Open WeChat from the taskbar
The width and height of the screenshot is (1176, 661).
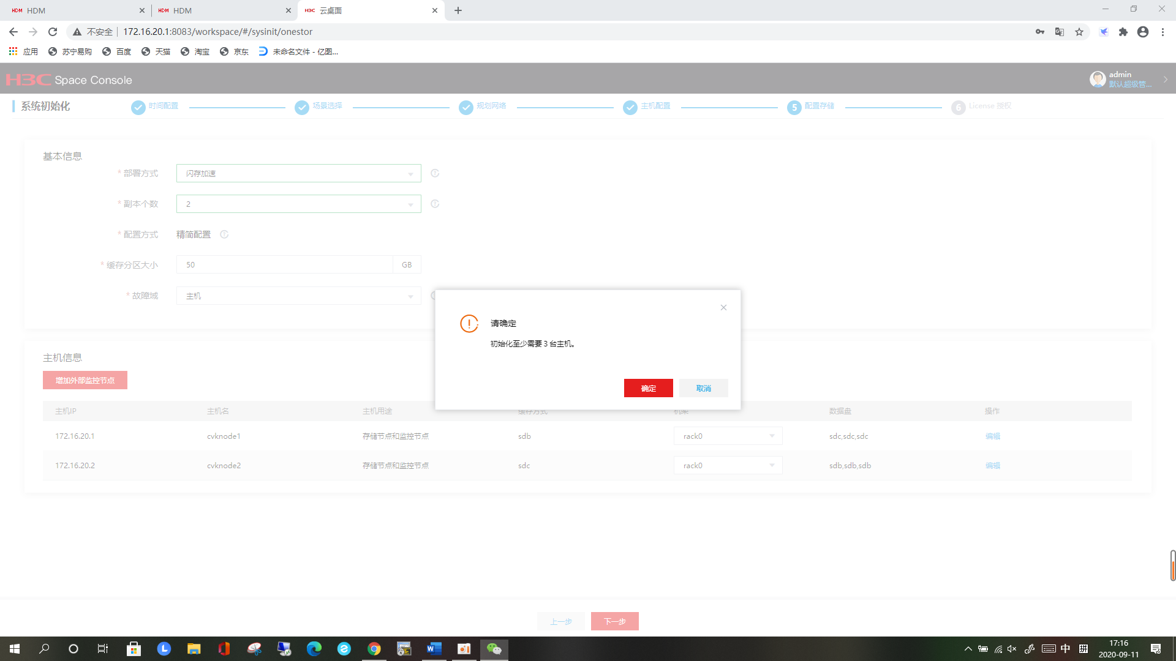click(494, 649)
